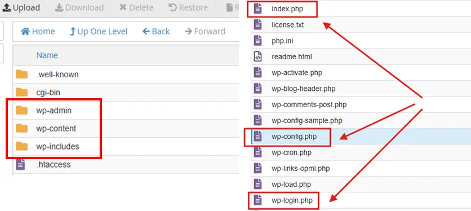Screen dimensions: 471x211
Task: Click the Download toolbar button
Action: pyautogui.click(x=79, y=7)
